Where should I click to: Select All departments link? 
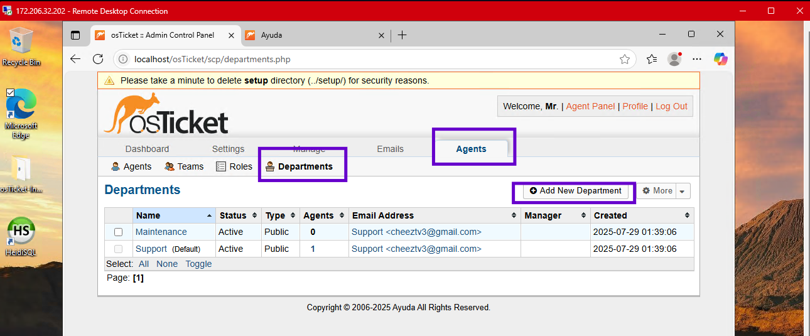click(x=144, y=264)
